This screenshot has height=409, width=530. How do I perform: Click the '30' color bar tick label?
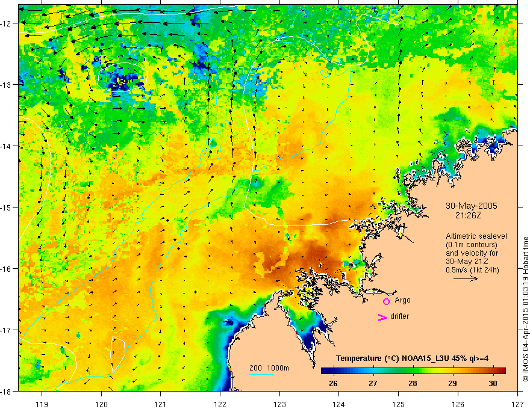pyautogui.click(x=493, y=383)
